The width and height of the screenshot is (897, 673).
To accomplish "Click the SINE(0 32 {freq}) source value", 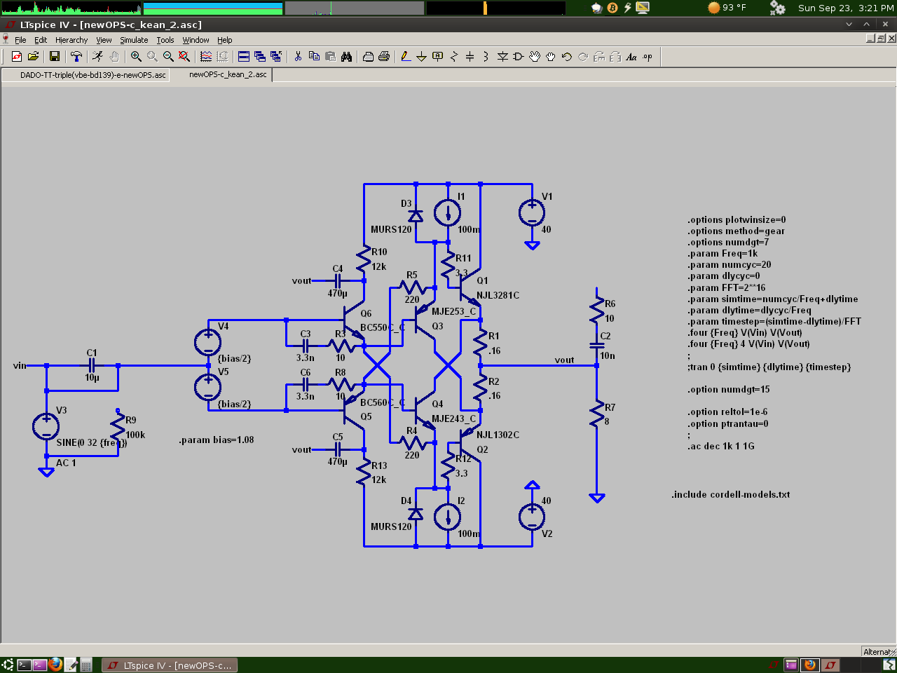I will [92, 443].
